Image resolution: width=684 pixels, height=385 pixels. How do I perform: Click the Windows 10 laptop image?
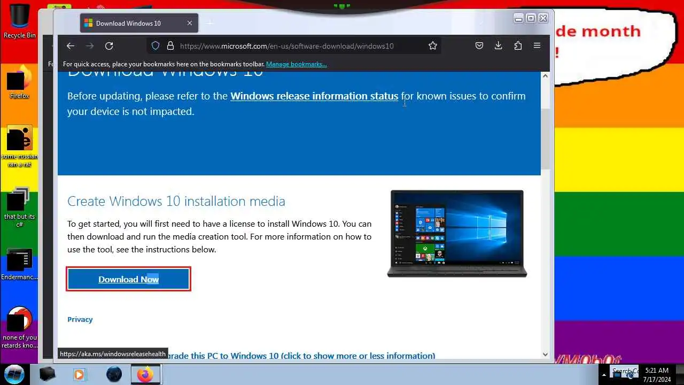point(457,234)
